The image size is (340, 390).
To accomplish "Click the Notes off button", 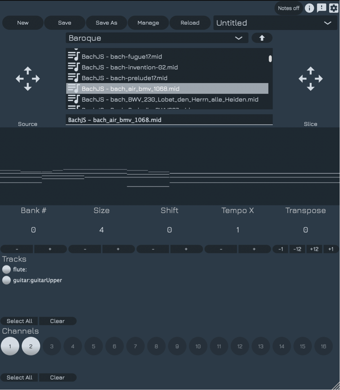I will click(289, 8).
